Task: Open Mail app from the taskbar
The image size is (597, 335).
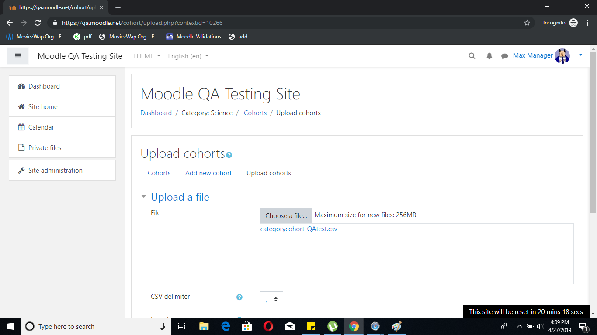Action: click(x=290, y=326)
